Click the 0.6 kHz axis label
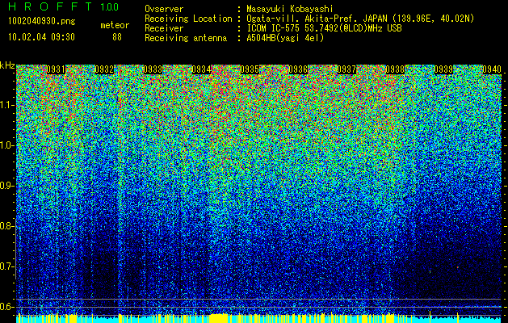Image resolution: width=508 pixels, height=323 pixels. coord(6,307)
